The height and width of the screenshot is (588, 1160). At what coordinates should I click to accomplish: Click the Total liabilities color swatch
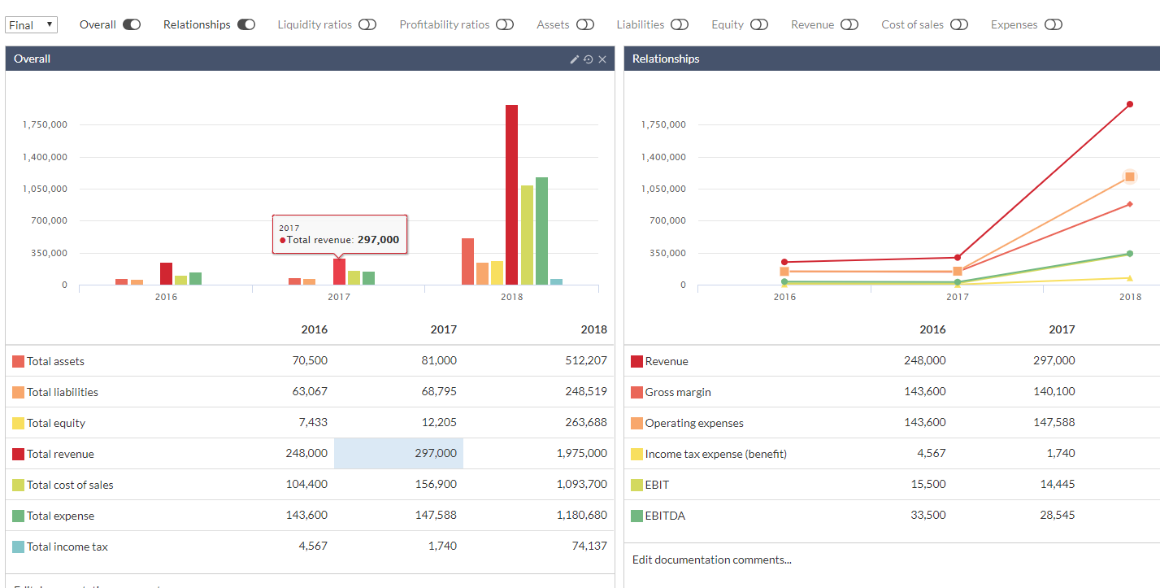pos(18,392)
